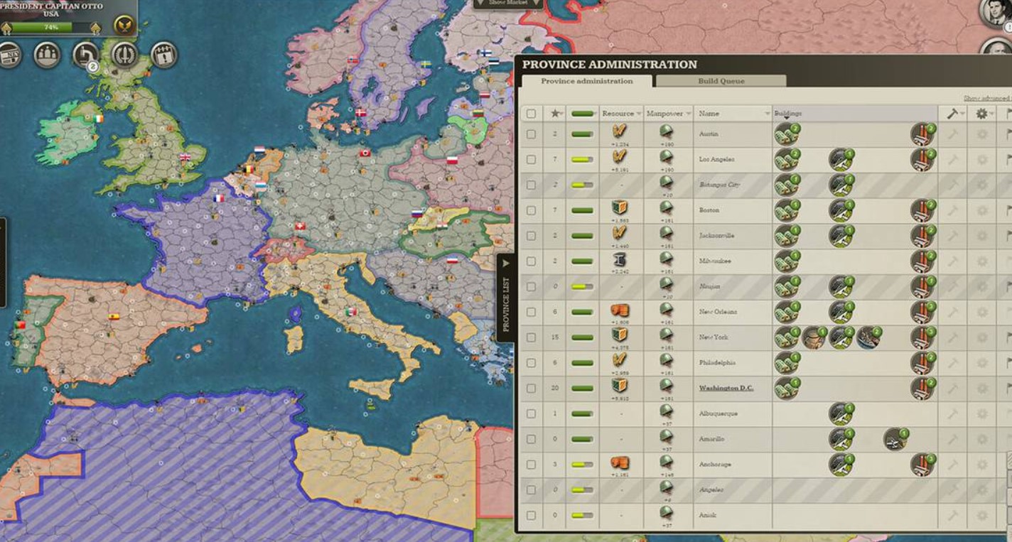
Task: Click the recruiting office icon in Washington D.C. row
Action: click(786, 388)
